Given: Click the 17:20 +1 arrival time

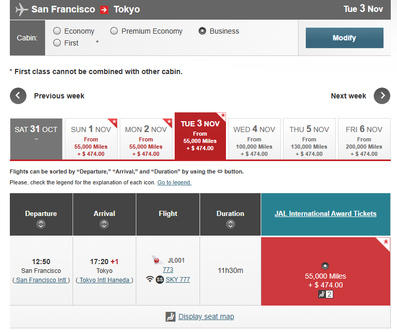Looking at the screenshot, I should click(x=104, y=262).
